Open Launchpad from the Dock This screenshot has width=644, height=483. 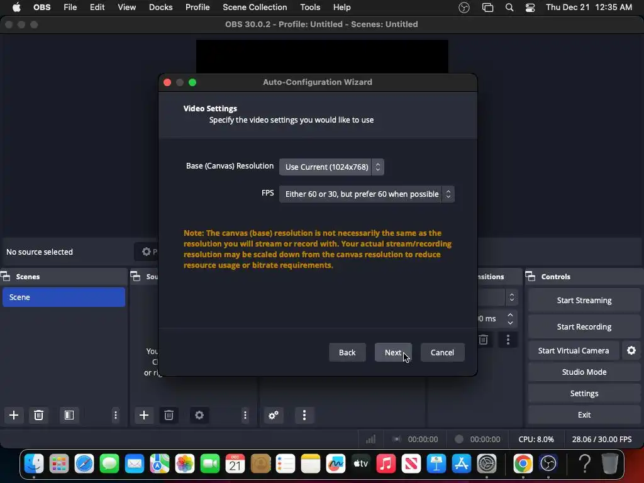tap(59, 464)
